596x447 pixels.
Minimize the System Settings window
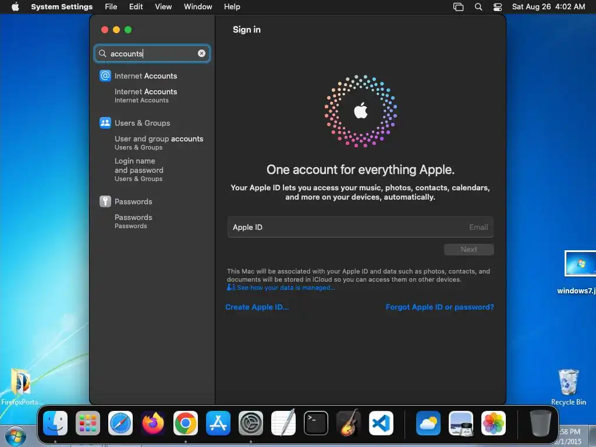tap(116, 30)
